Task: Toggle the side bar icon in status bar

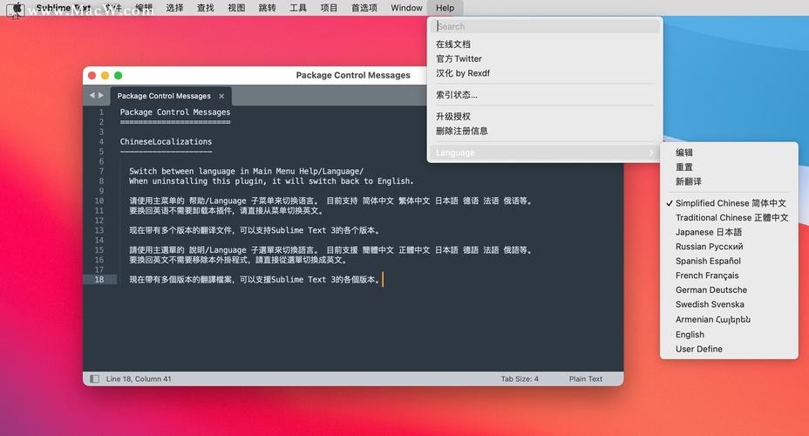Action: click(x=94, y=378)
